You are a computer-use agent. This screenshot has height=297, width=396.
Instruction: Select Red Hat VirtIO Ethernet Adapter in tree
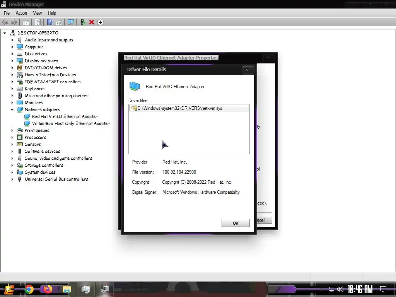click(65, 116)
